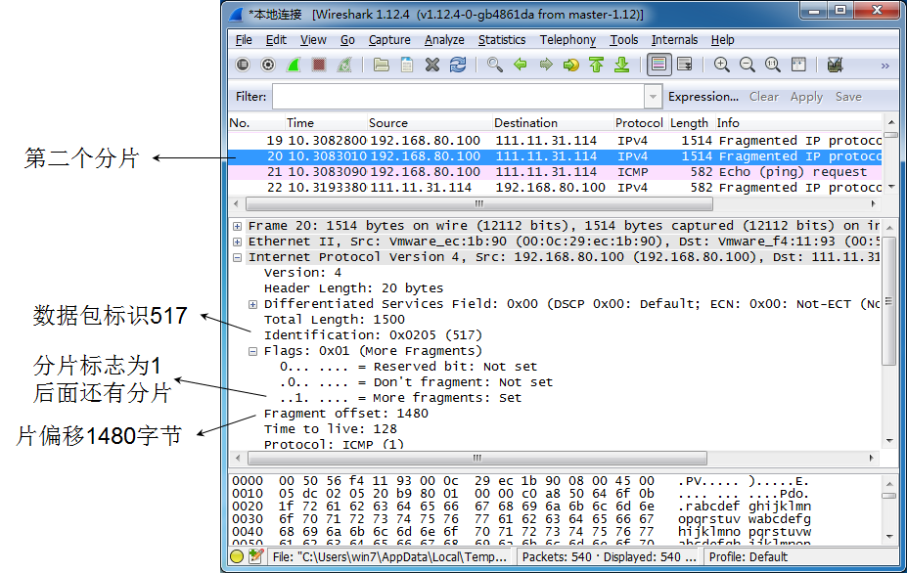Collapse the Internet Protocol Version 4 node

point(237,257)
